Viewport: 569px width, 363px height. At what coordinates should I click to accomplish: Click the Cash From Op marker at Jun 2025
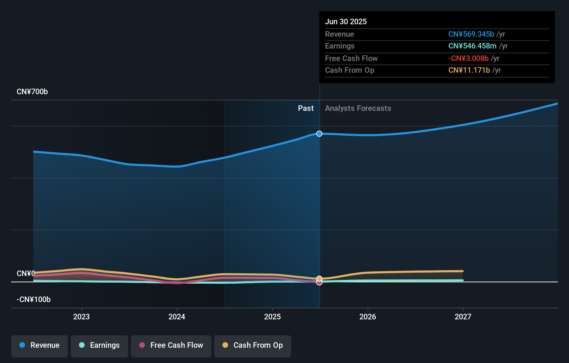coord(319,278)
